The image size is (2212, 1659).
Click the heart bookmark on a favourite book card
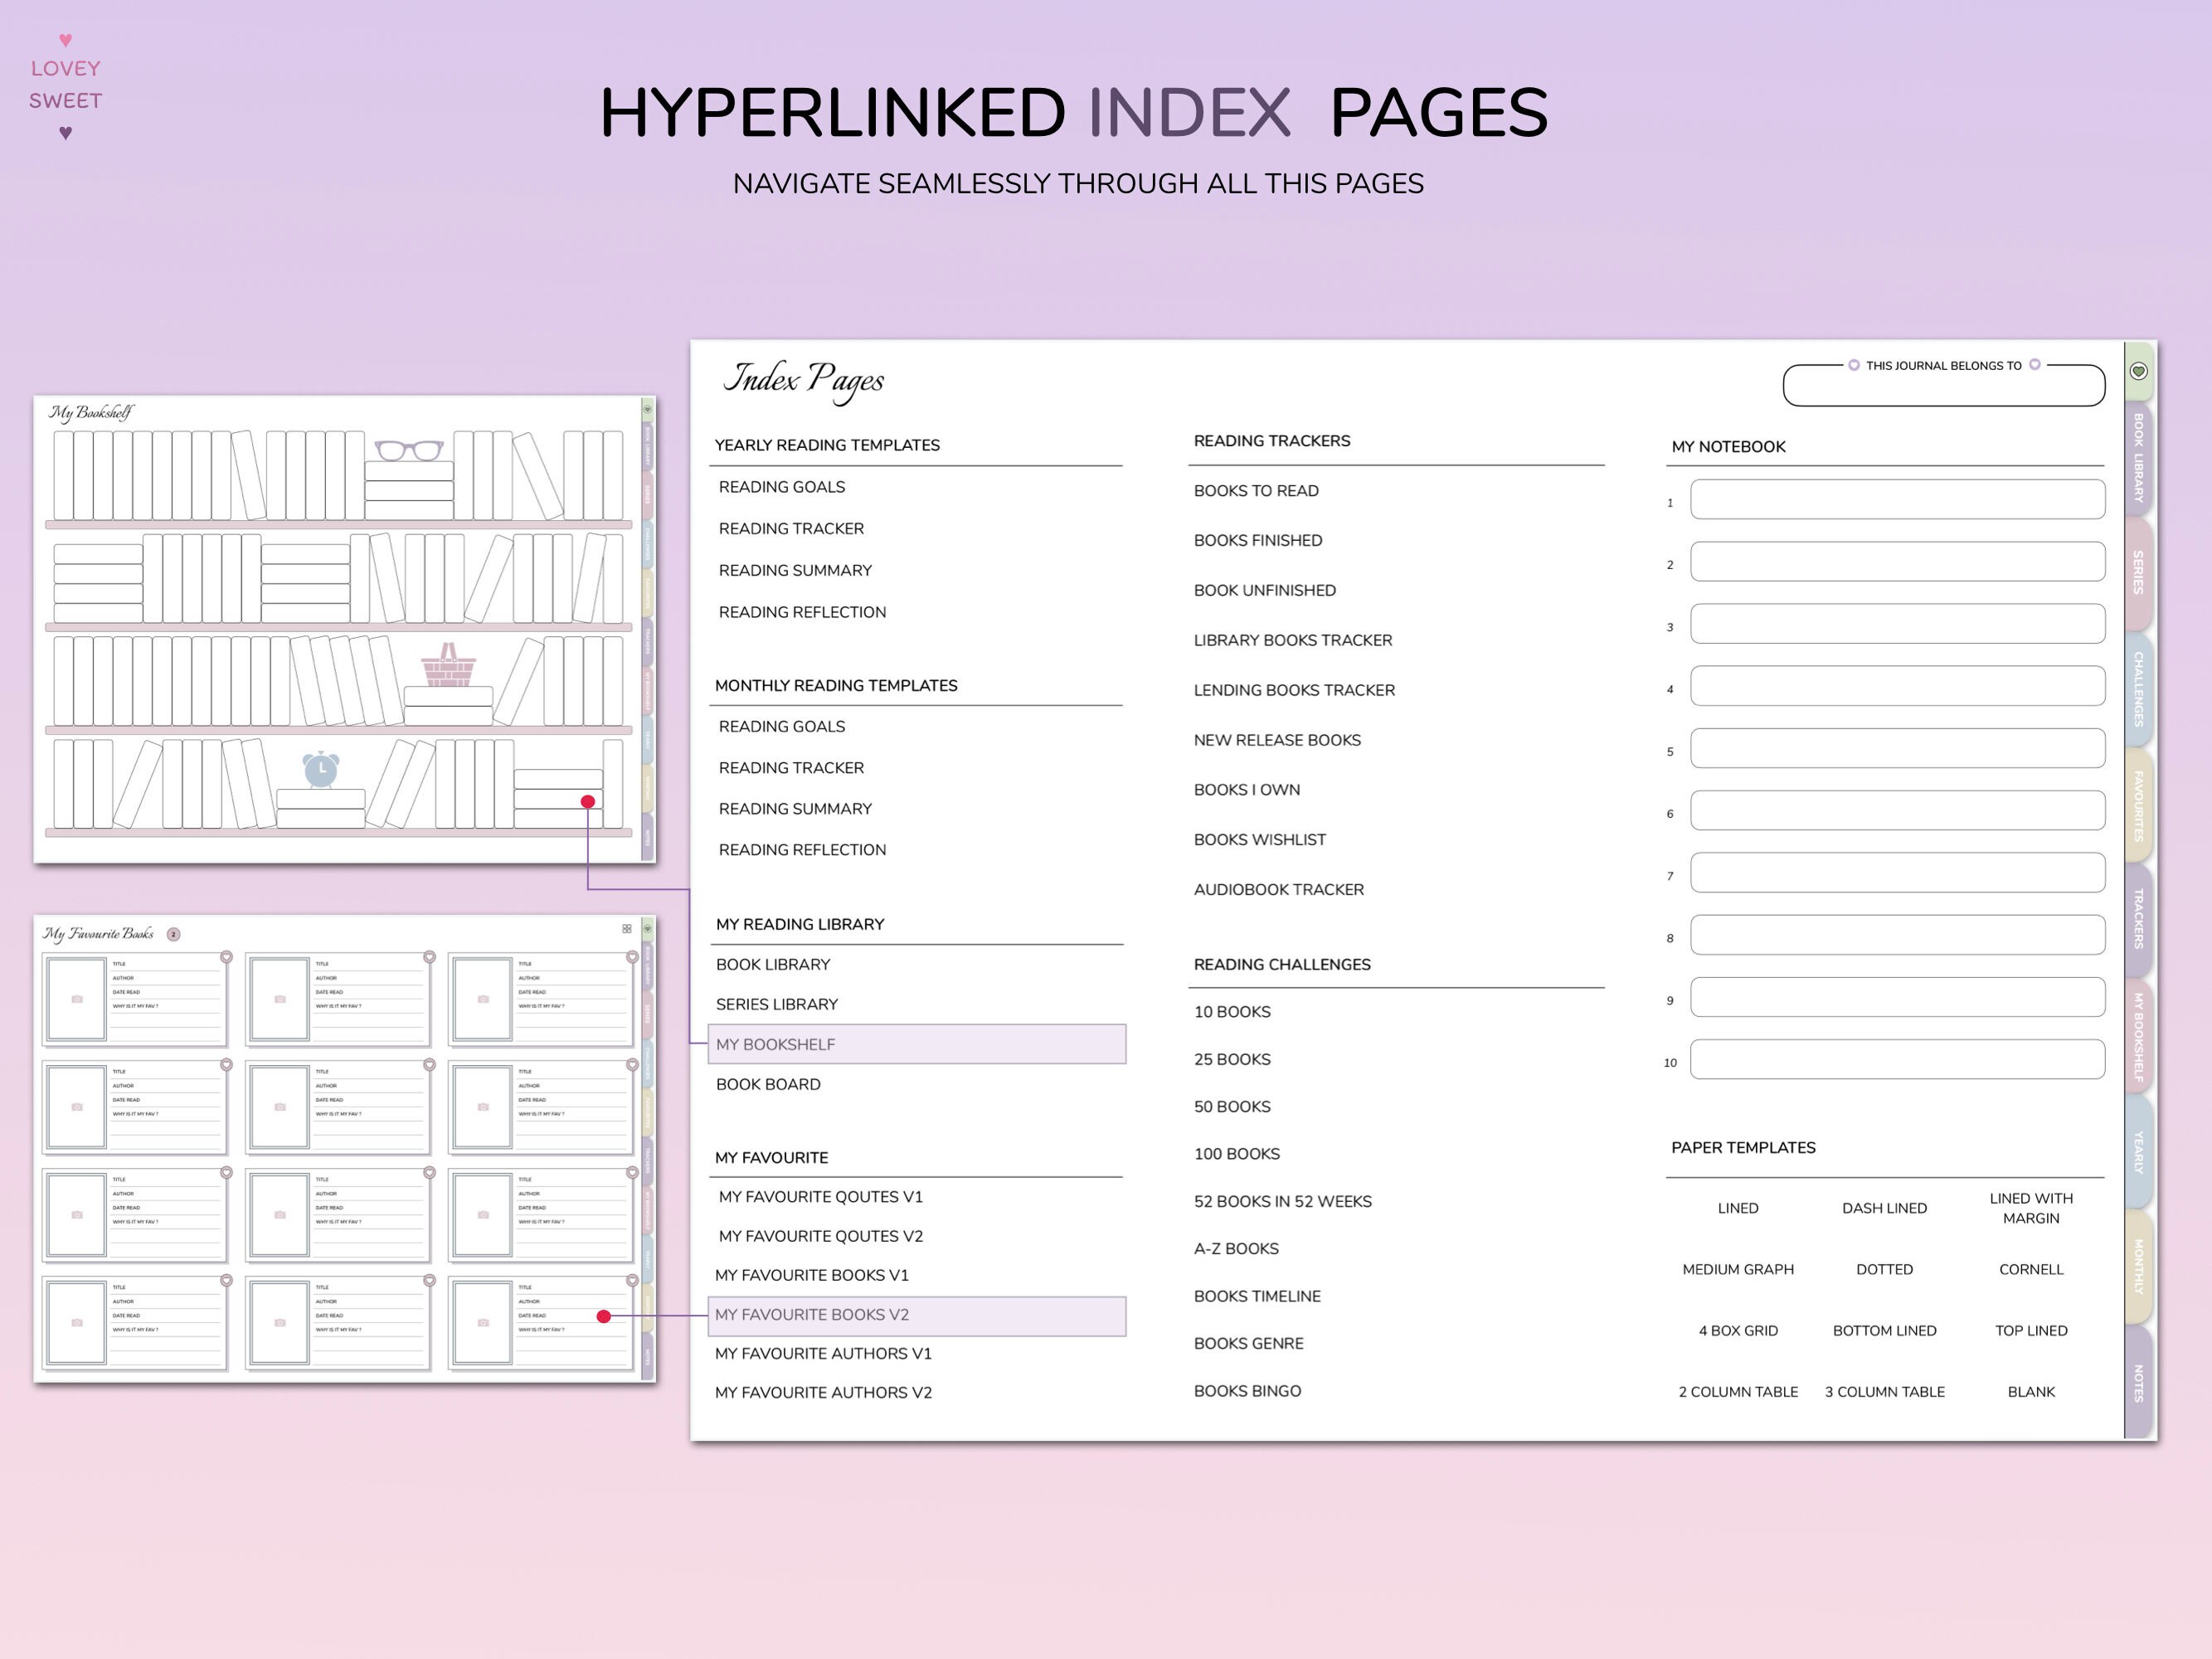pos(227,956)
